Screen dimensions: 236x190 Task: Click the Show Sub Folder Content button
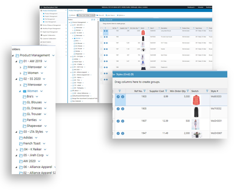click(86, 15)
